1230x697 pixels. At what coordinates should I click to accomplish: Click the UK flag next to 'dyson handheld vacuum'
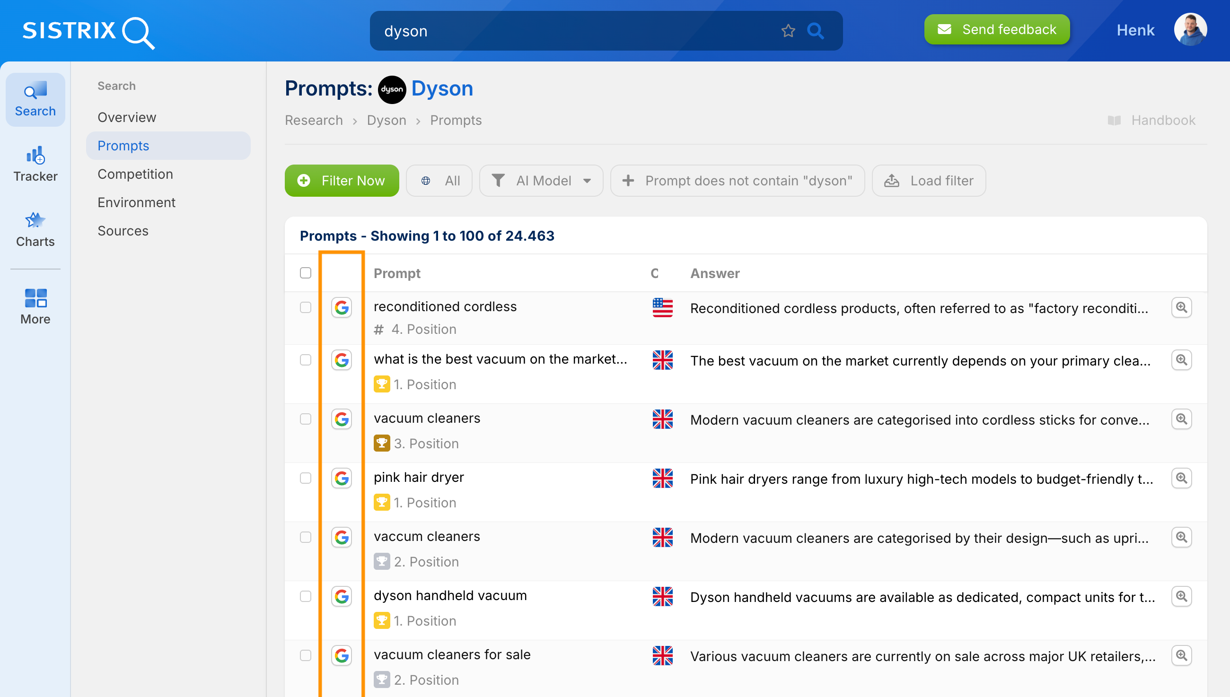tap(663, 597)
